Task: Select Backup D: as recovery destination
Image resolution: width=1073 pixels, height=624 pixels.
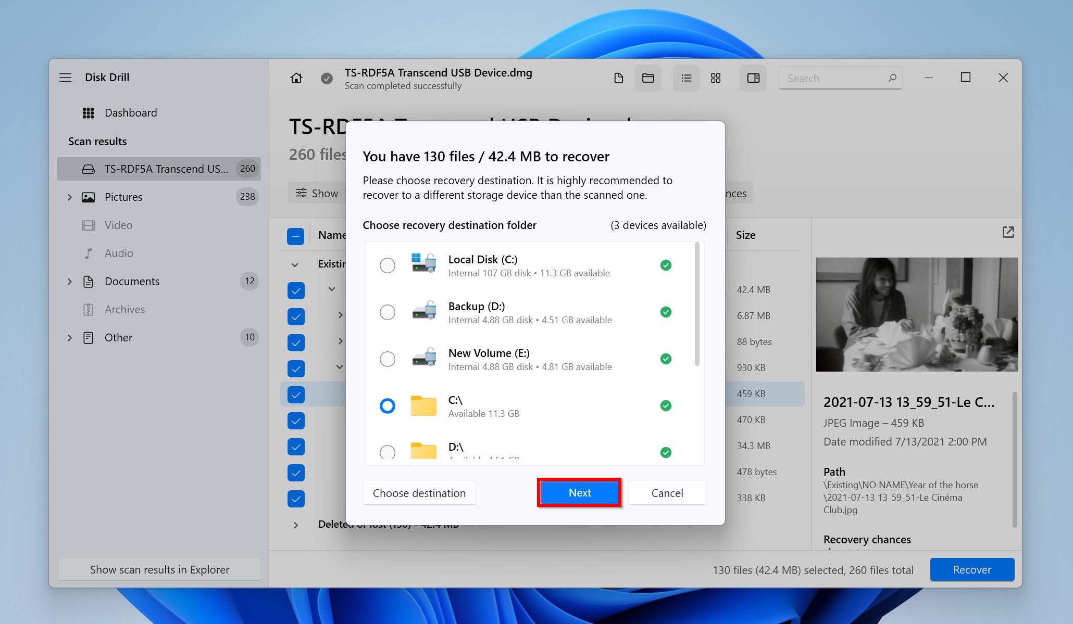Action: coord(387,311)
